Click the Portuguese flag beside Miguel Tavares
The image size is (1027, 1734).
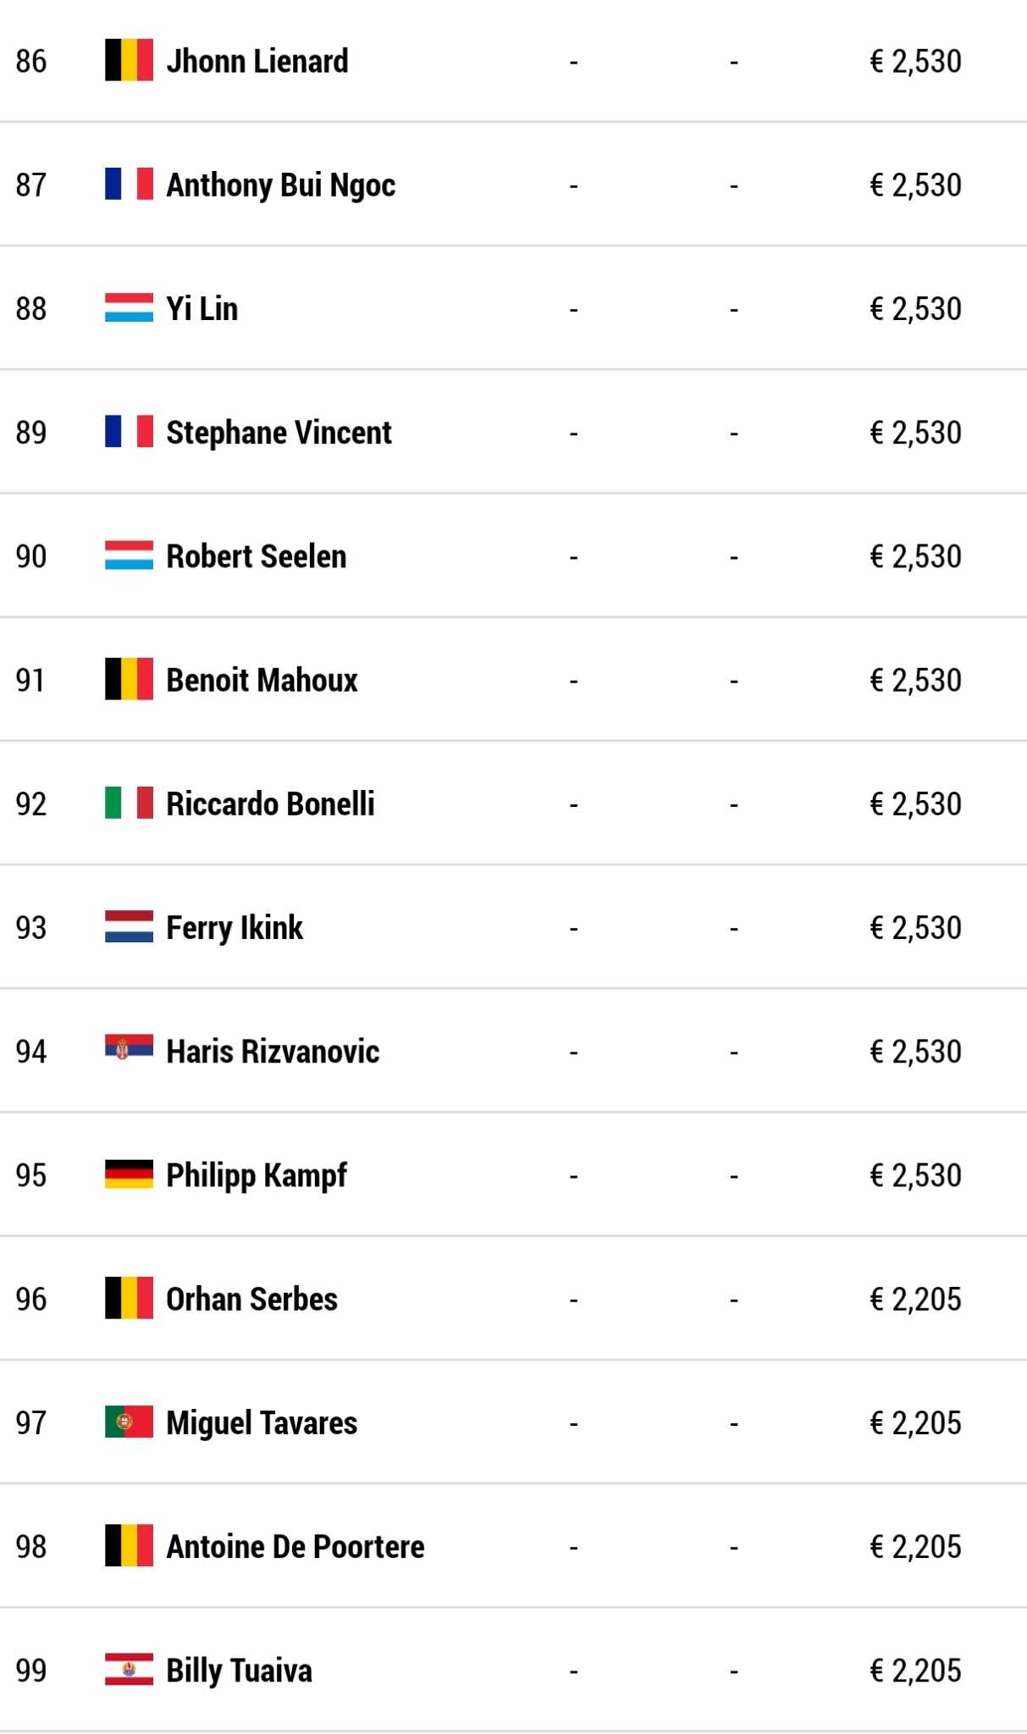[129, 1422]
